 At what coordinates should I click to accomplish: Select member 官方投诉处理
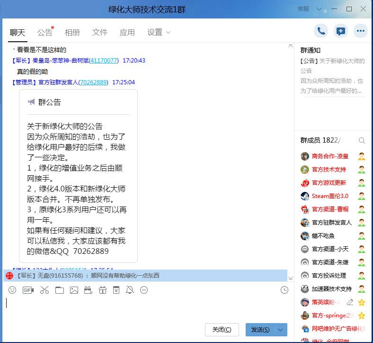click(x=329, y=276)
